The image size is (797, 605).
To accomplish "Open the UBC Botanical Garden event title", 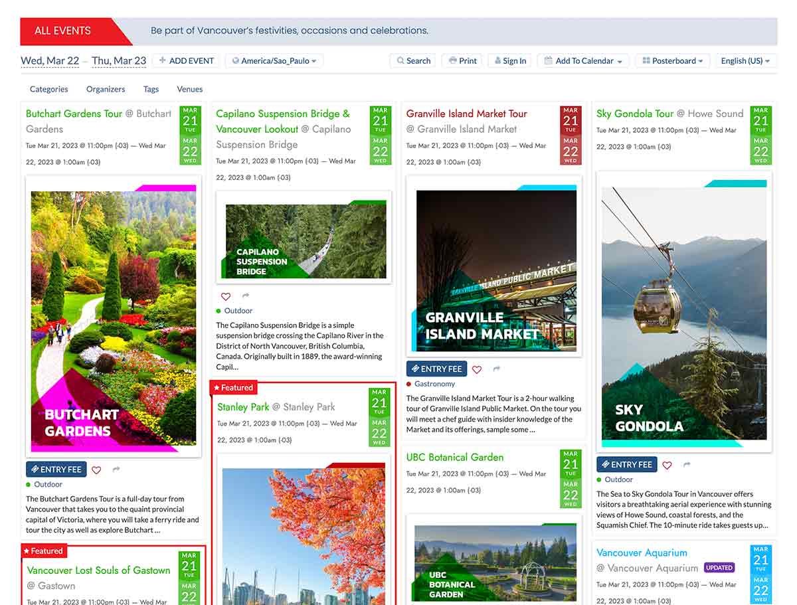I will coord(455,457).
